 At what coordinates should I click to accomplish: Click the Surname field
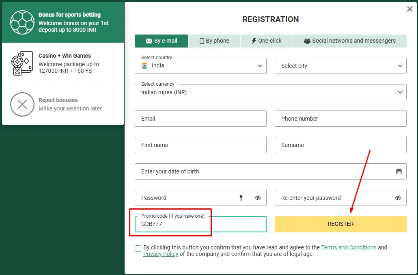(x=340, y=145)
